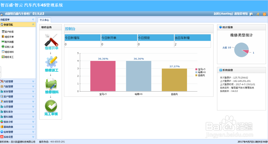Click the blue 哈弗H6 bar in chart
Viewport: 268px width, 144px height.
coord(139,76)
